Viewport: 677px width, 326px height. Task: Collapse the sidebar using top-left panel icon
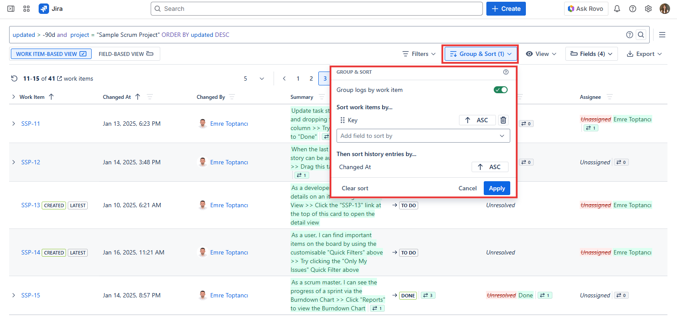click(x=11, y=9)
